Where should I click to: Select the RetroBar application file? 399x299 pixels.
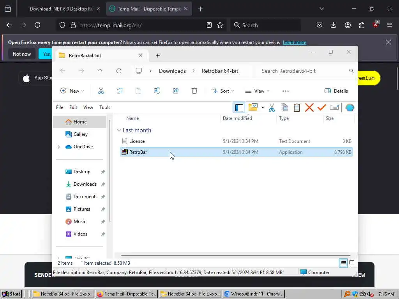(236, 152)
